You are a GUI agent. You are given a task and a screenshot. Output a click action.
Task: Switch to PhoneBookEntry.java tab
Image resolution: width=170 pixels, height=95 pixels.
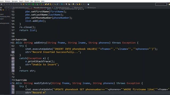[63, 8]
